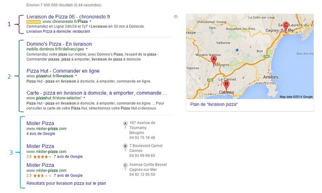Image resolution: width=322 pixels, height=193 pixels.
Task: Expand the dropdown arrow after www.chronoresto.fr/Pizza
Action: click(90, 21)
